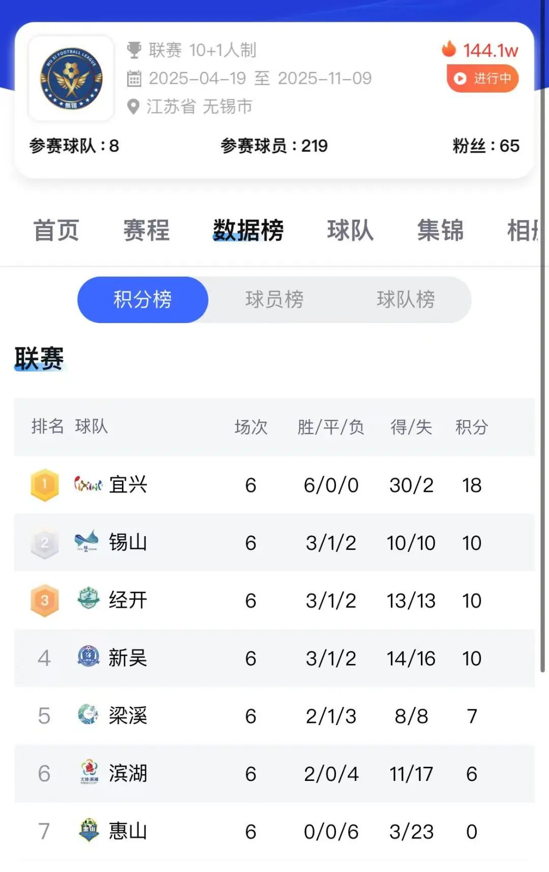
Task: Tap the flame popularity icon
Action: click(x=449, y=49)
